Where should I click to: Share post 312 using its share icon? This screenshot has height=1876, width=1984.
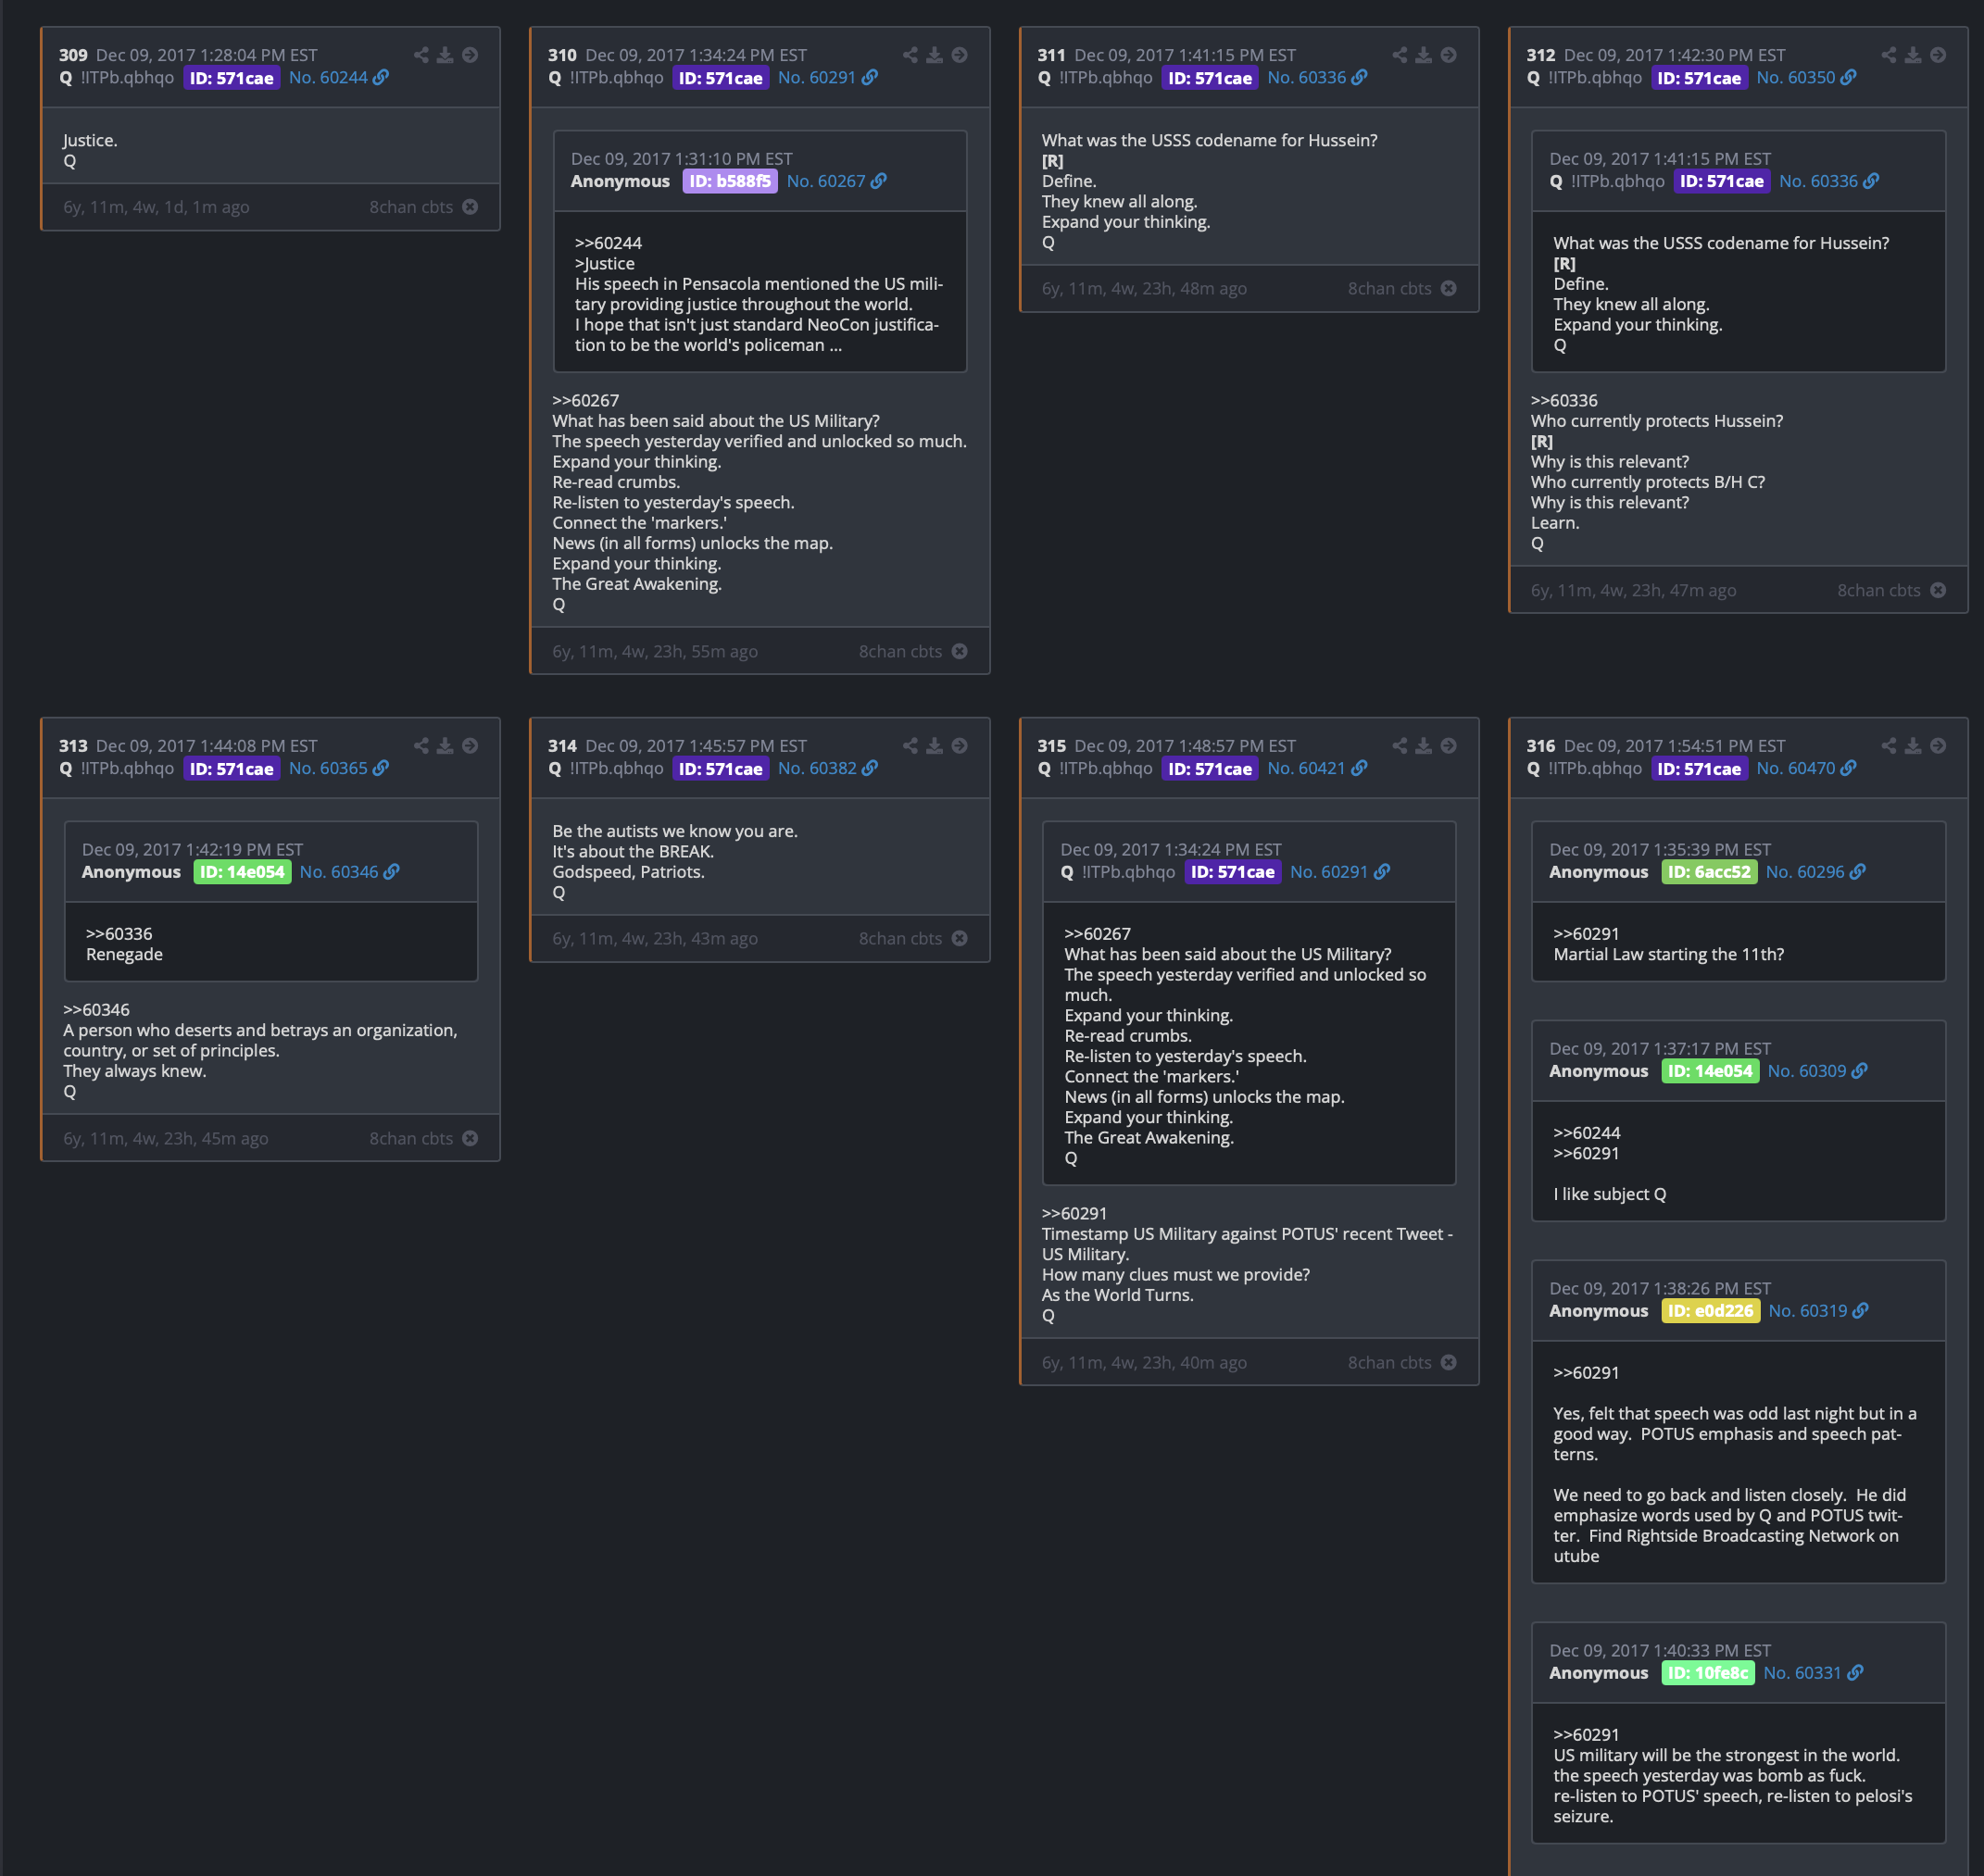click(1889, 55)
